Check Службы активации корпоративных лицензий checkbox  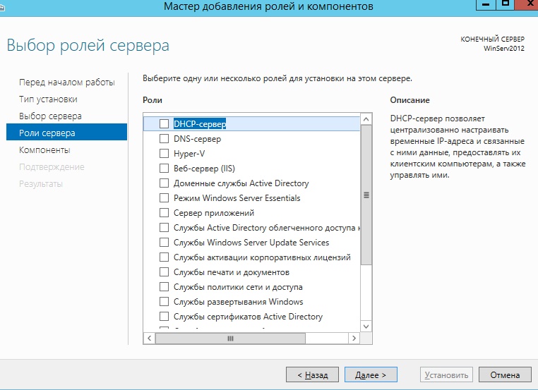tap(164, 257)
